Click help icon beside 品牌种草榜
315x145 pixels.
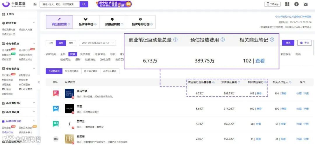(x=95, y=24)
